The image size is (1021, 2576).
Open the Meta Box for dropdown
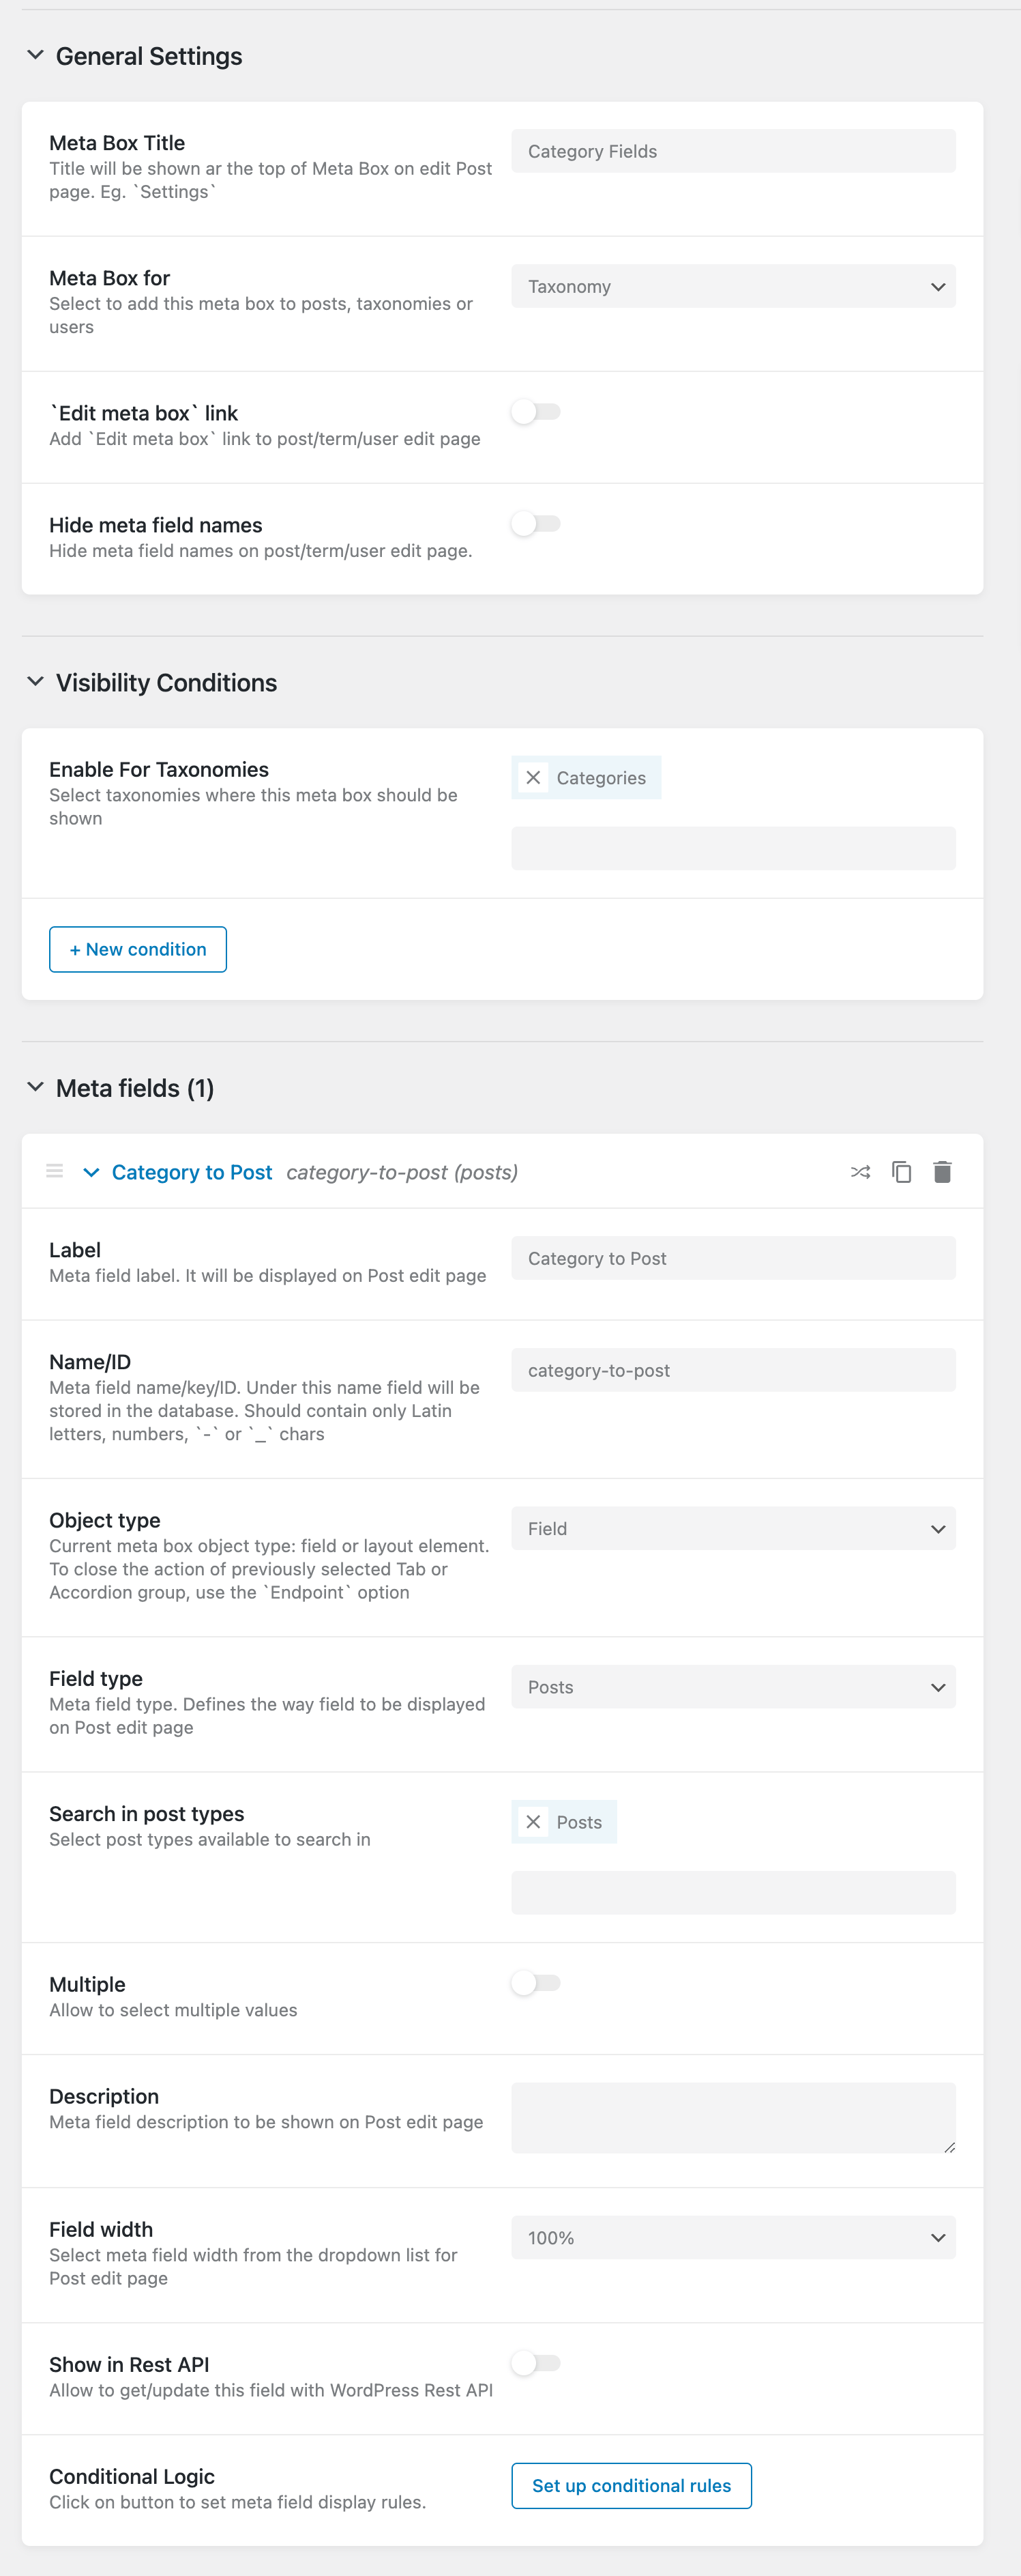point(733,286)
